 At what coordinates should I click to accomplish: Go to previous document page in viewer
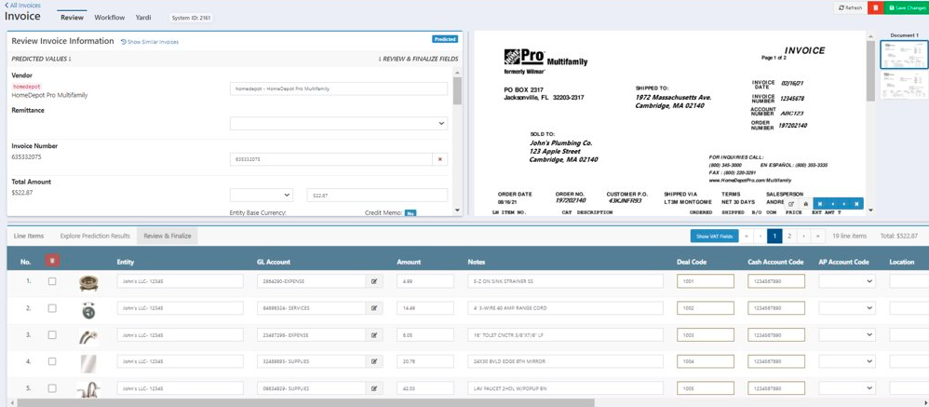tap(832, 204)
